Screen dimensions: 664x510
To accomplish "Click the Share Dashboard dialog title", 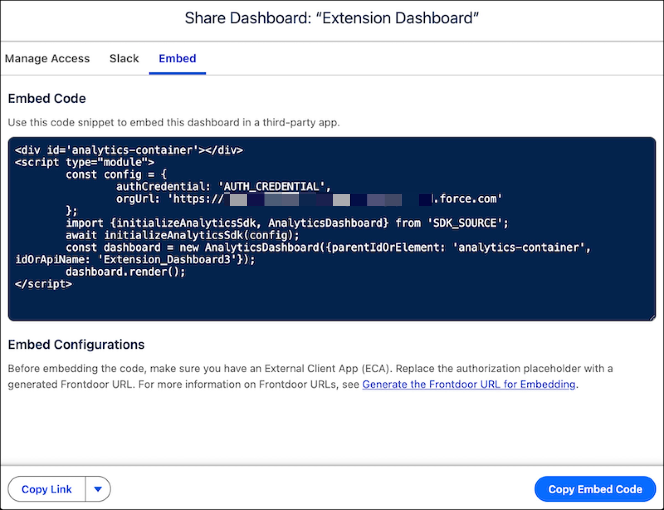I will tap(332, 18).
